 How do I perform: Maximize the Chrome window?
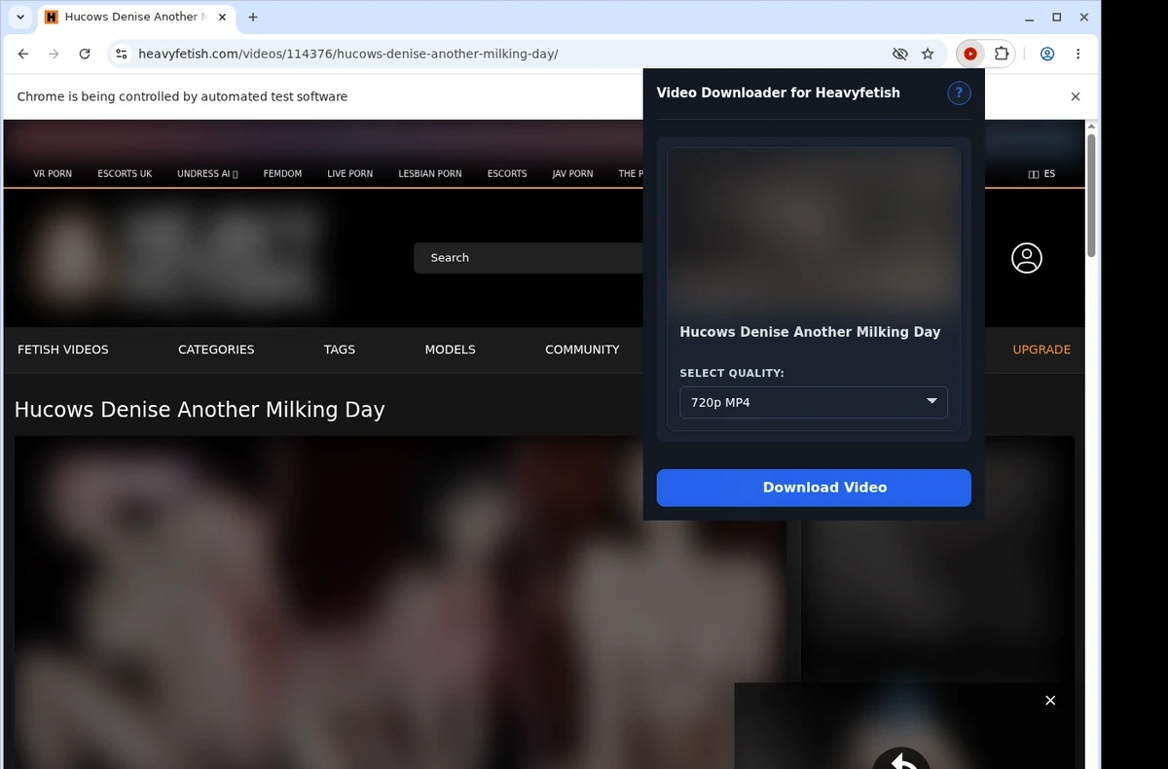[1057, 17]
